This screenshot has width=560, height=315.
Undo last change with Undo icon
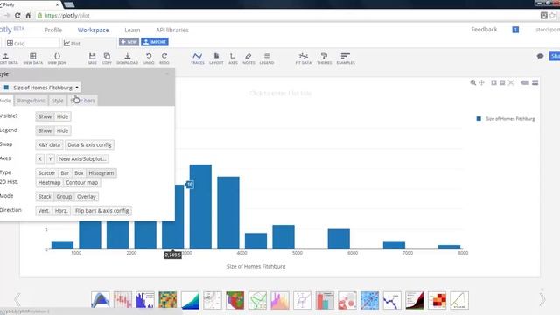[x=149, y=59]
